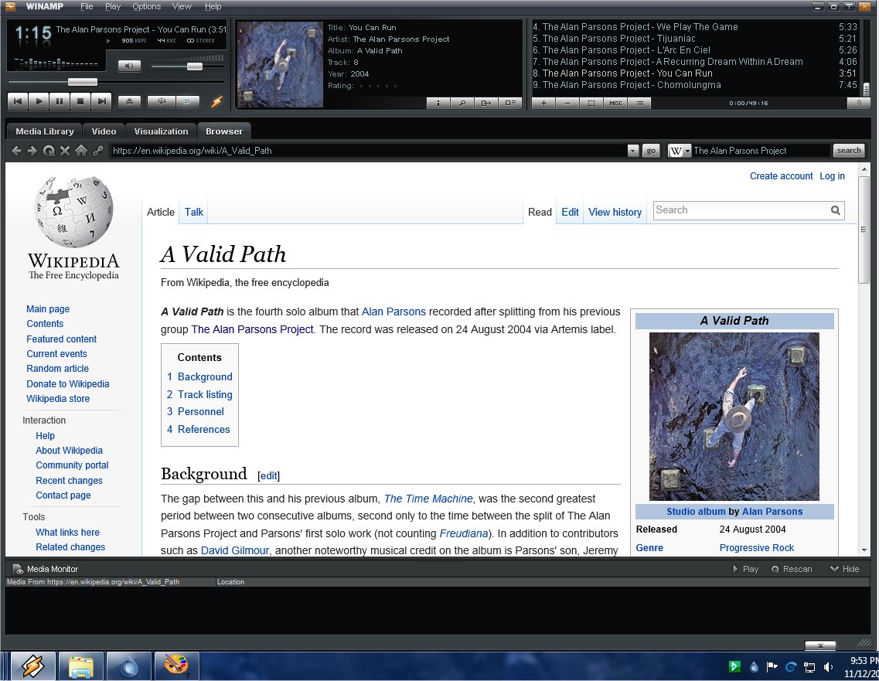Open files with the eject button
Screen dimensions: 879x681
click(x=129, y=101)
